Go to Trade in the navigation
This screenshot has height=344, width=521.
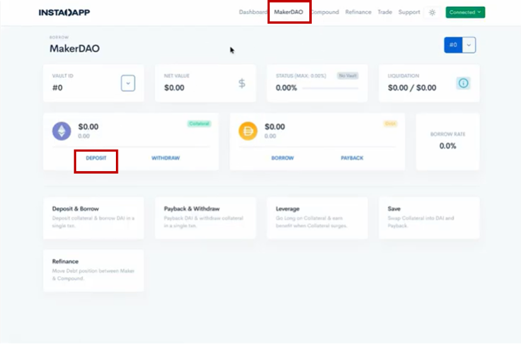coord(385,12)
